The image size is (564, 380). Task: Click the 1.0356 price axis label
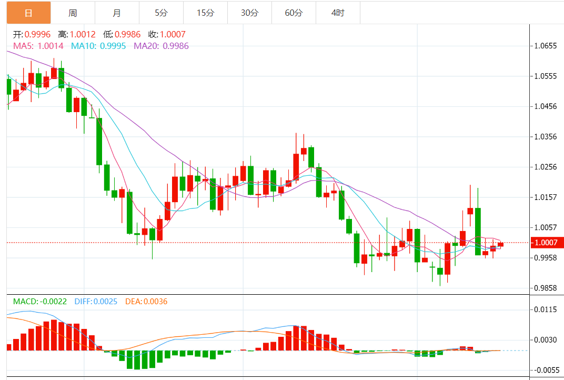pyautogui.click(x=545, y=136)
